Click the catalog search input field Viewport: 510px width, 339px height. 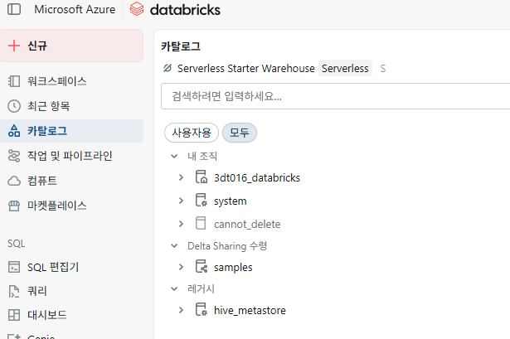tap(332, 96)
